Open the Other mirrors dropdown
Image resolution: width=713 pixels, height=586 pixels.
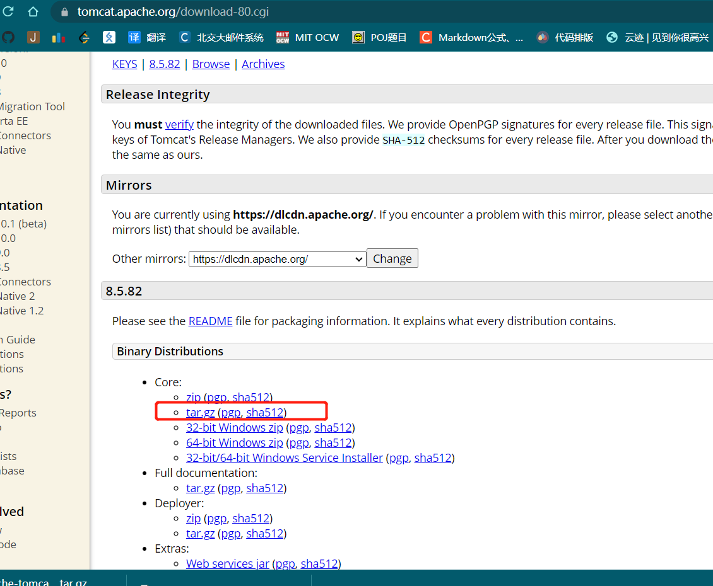pyautogui.click(x=278, y=259)
